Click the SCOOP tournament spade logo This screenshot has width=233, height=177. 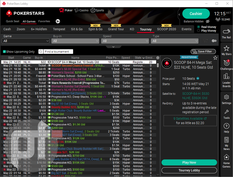[167, 63]
